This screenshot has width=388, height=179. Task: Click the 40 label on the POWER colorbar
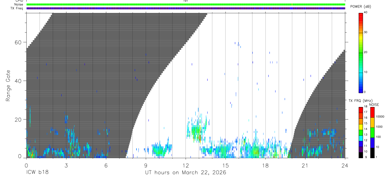pyautogui.click(x=366, y=12)
